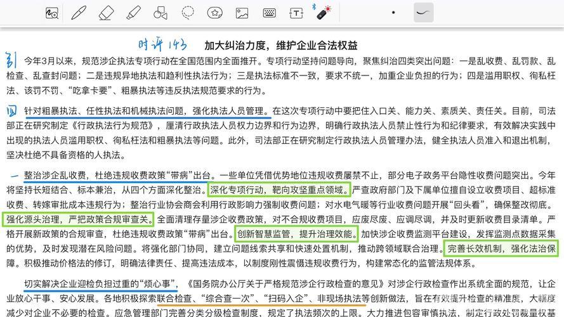
Task: Click the underlined heading 整治涉企乱收费
Action: [x=55, y=176]
